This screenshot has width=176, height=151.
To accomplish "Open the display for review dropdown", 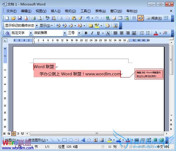I will pos(37,26).
